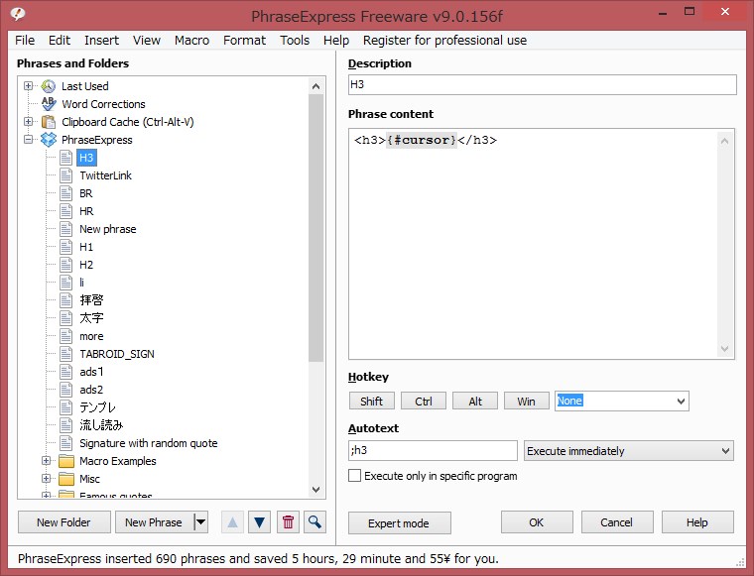Click the Autotext field containing ;h3

[433, 451]
